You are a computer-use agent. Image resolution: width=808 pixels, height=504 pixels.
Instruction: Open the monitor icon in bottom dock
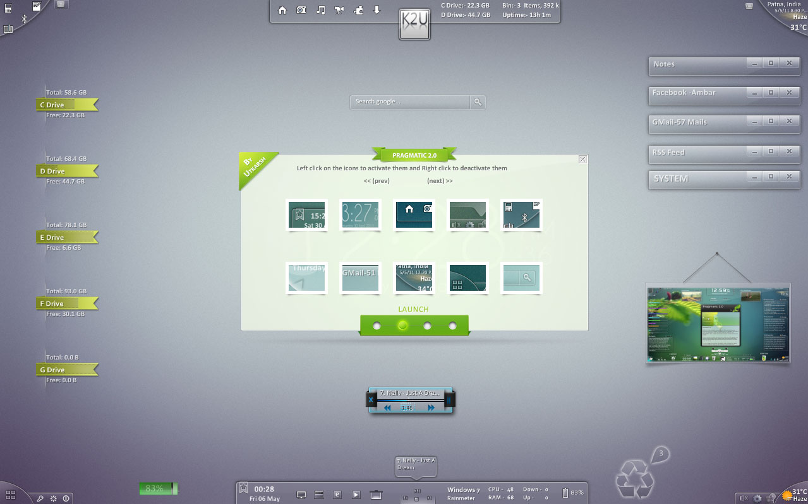pyautogui.click(x=301, y=495)
